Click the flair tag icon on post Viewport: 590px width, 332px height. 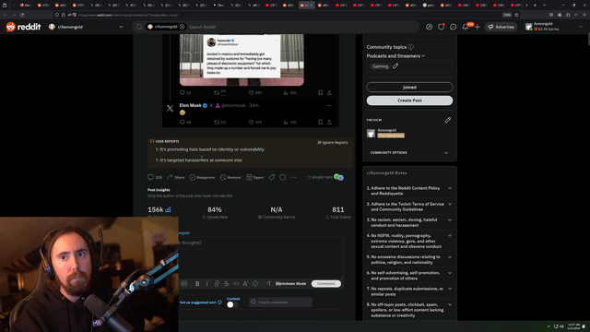272,177
